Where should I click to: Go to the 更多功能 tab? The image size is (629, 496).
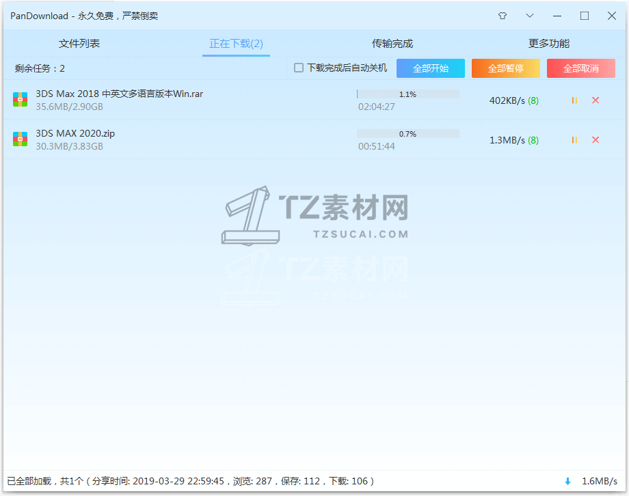(549, 43)
